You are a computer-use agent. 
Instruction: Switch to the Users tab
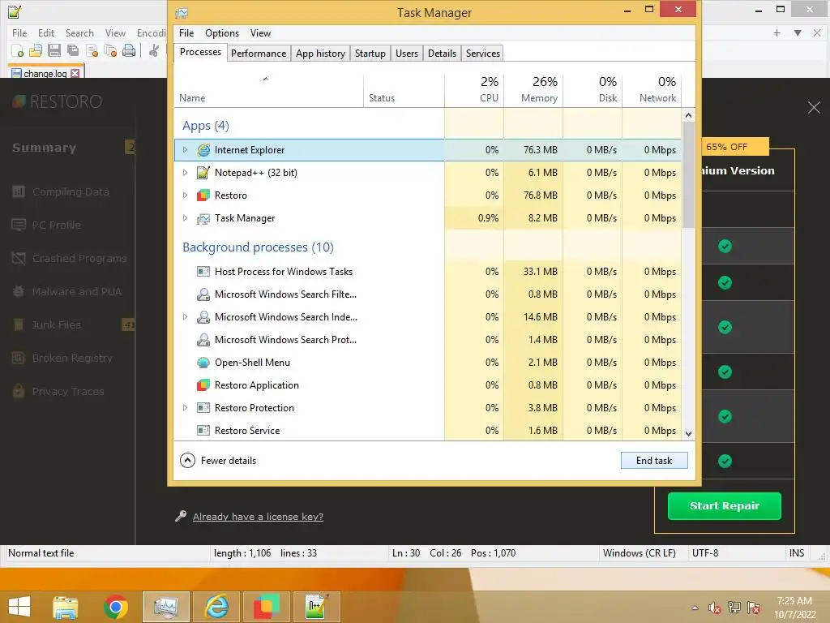pyautogui.click(x=407, y=53)
